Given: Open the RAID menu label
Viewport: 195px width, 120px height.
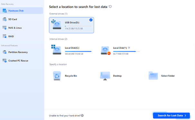Looking at the screenshot, I should (x=11, y=36).
